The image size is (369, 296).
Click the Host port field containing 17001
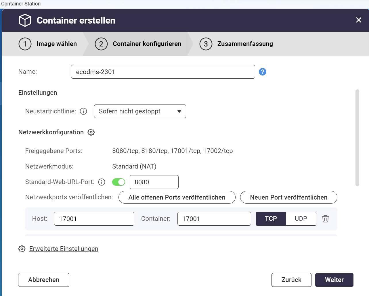(x=94, y=219)
